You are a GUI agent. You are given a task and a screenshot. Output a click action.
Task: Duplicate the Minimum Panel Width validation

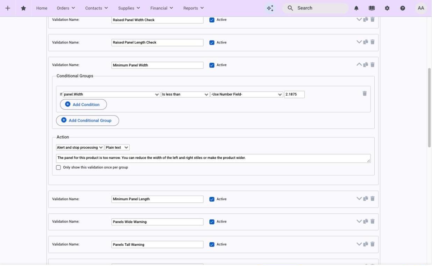coord(366,65)
